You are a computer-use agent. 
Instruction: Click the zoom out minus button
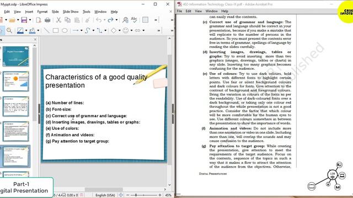pos(128,195)
